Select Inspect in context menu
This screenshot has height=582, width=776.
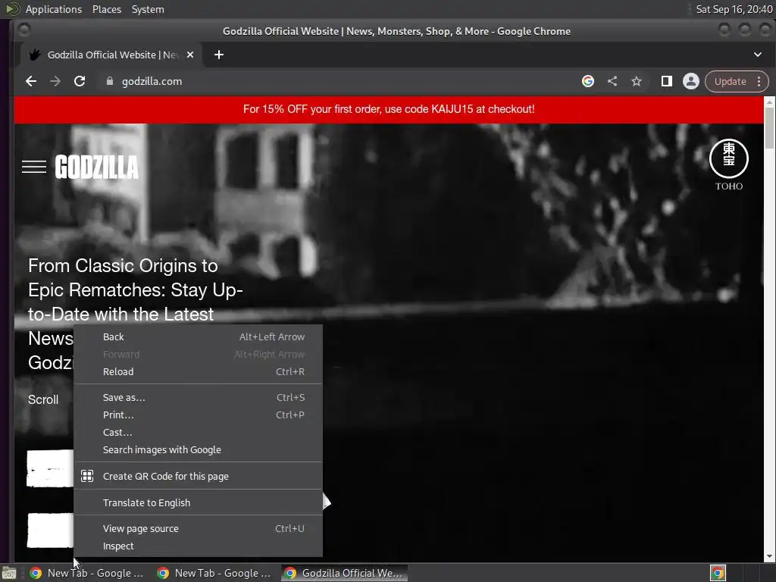[198, 546]
